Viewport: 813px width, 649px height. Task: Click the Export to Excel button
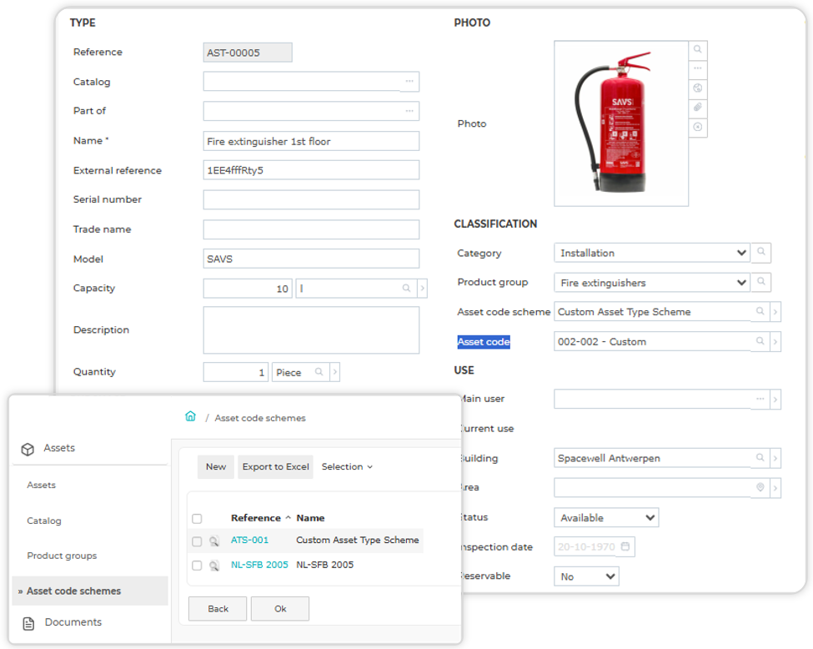click(x=275, y=466)
